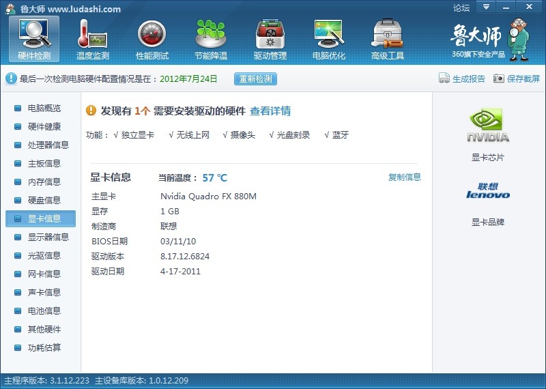This screenshot has height=389, width=546.
Task: Click the 查看详情 view details link
Action: pyautogui.click(x=270, y=111)
